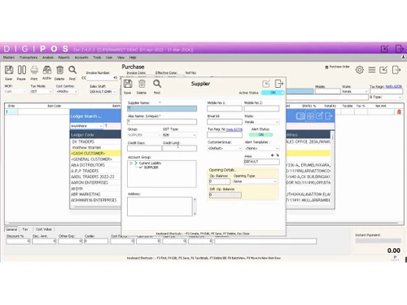Click the edit icon in DIGIPOS title bar
This screenshot has width=407, height=305.
(384, 49)
